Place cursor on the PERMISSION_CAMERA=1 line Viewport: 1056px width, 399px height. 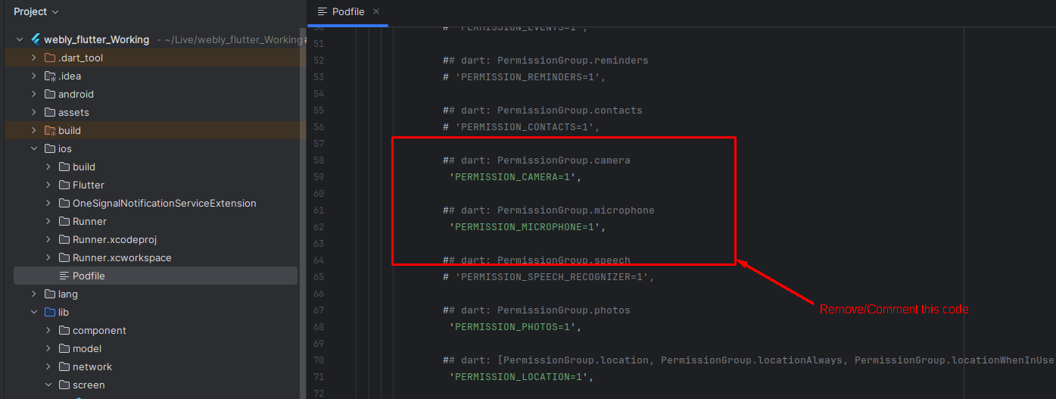pos(515,177)
